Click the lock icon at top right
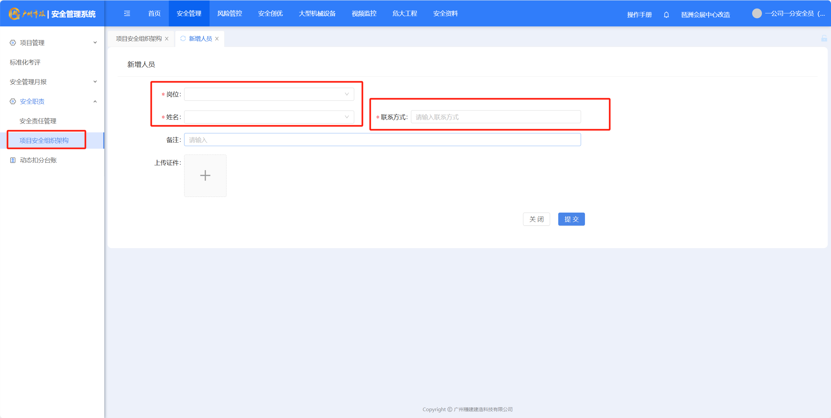The height and width of the screenshot is (418, 831). (824, 38)
